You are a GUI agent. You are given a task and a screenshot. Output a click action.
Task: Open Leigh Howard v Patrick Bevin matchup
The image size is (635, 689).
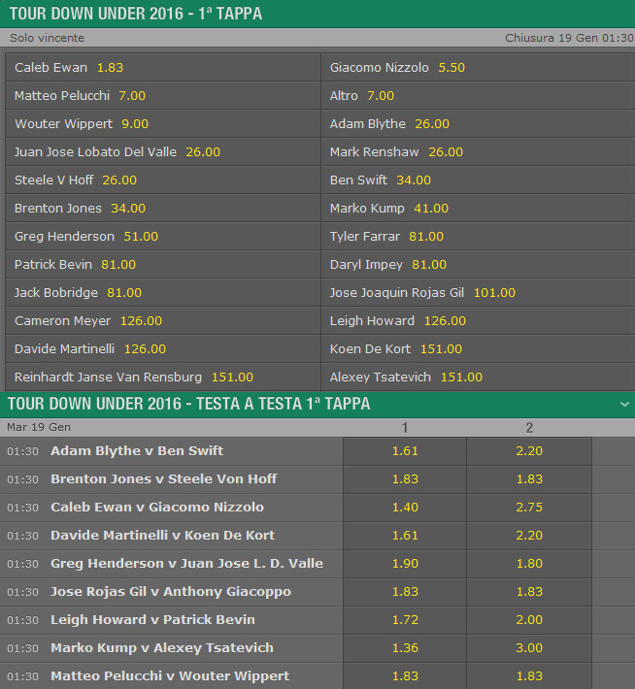click(152, 619)
